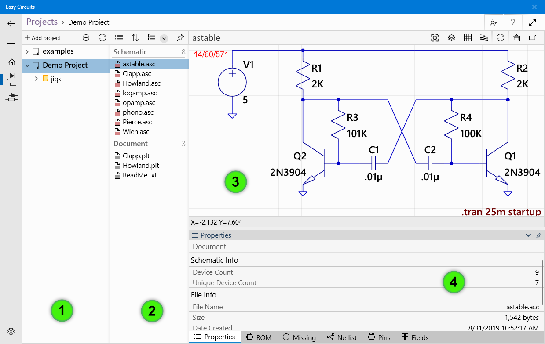Screen dimensions: 545x344
Task: Click the back arrow navigation button
Action: (x=11, y=24)
